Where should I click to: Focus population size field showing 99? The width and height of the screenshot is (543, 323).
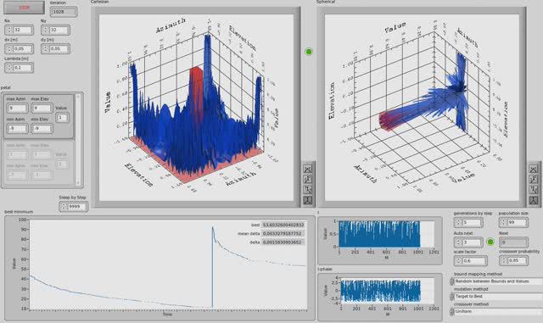click(x=518, y=223)
